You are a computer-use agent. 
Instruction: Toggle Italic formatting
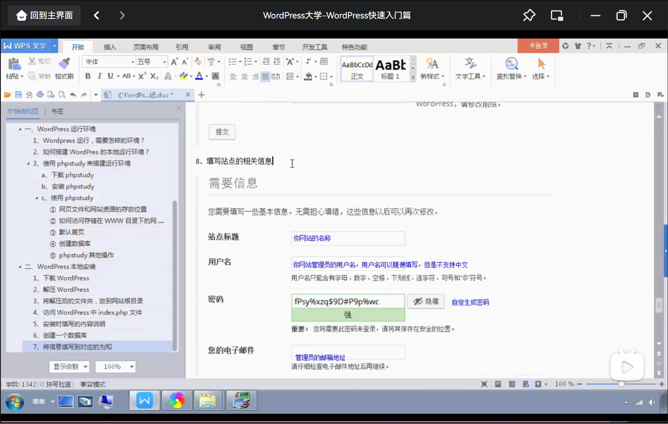(x=99, y=76)
